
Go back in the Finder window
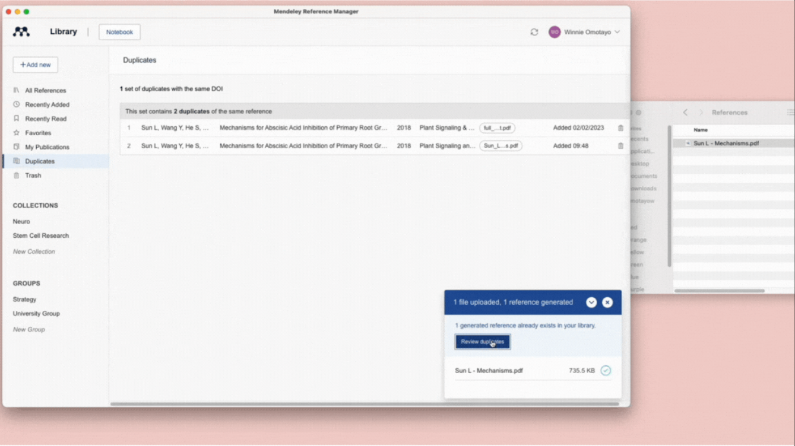click(685, 113)
